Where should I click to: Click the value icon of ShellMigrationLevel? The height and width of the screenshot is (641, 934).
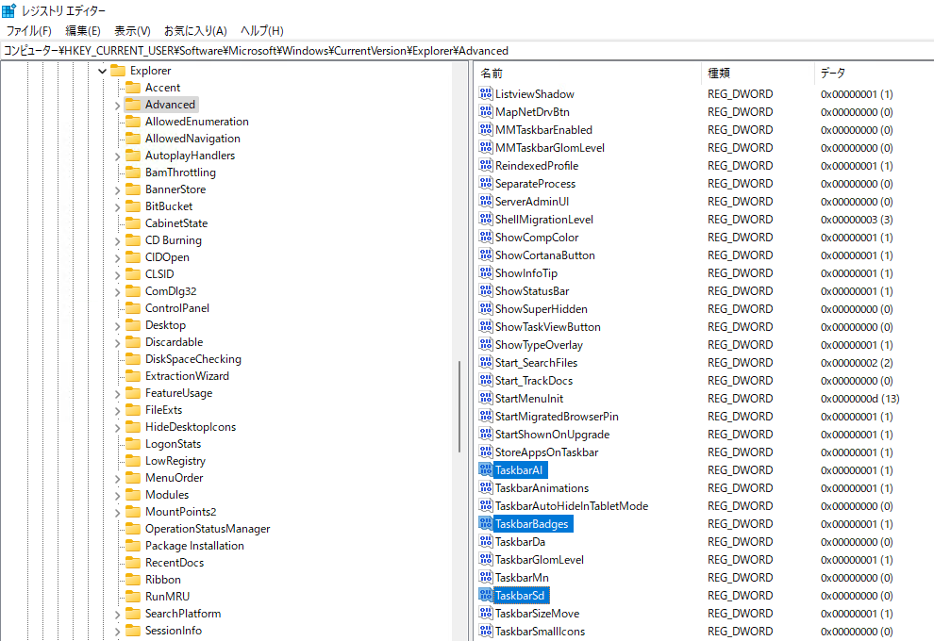tap(486, 219)
